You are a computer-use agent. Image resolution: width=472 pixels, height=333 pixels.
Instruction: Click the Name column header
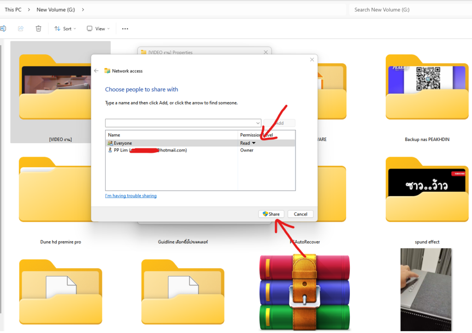[x=171, y=135]
